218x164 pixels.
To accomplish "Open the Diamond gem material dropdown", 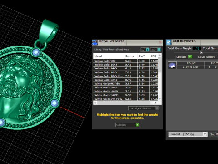I will click(205, 134).
